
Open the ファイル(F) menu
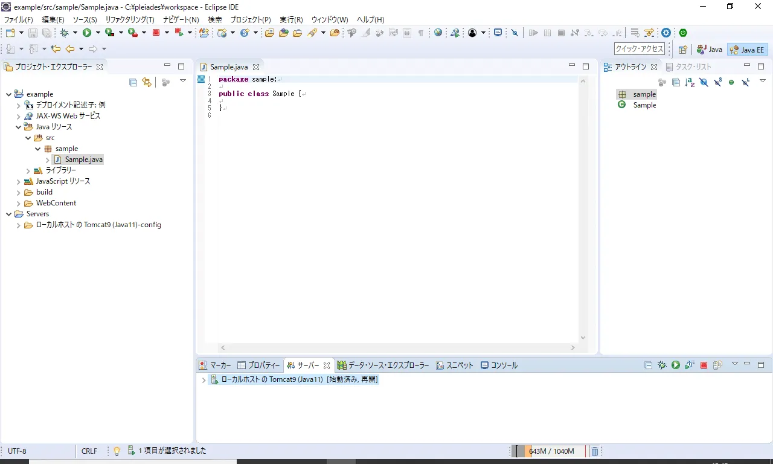pos(18,20)
